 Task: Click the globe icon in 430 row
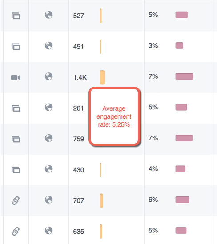click(49, 169)
